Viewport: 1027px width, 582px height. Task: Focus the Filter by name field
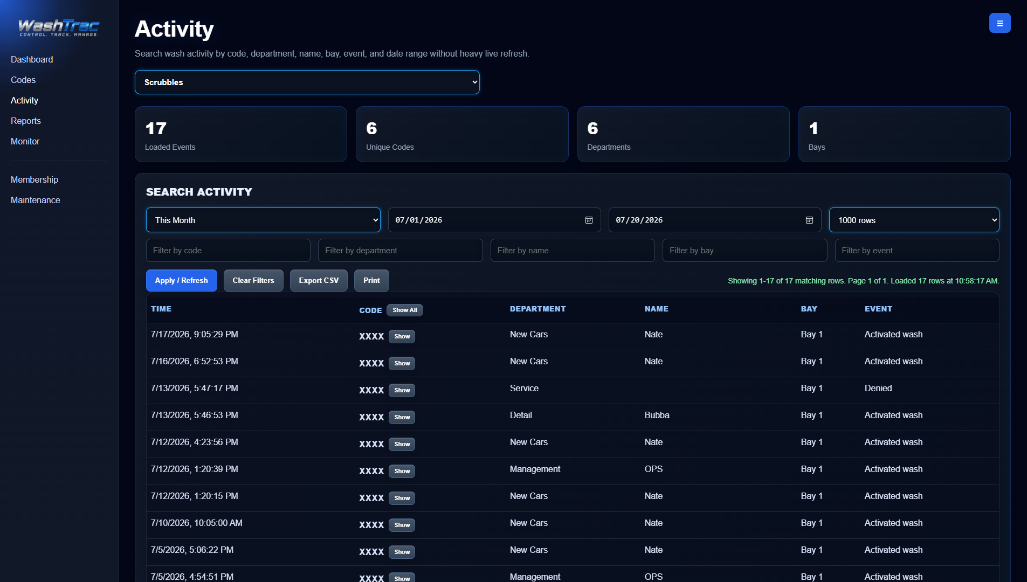tap(573, 251)
